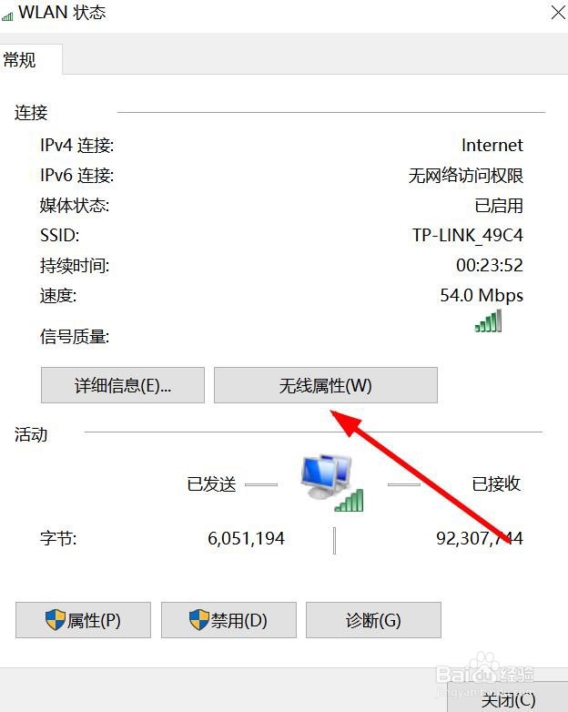The width and height of the screenshot is (568, 712).
Task: Click the 持续时间 value 00:23:52
Action: pyautogui.click(x=490, y=265)
